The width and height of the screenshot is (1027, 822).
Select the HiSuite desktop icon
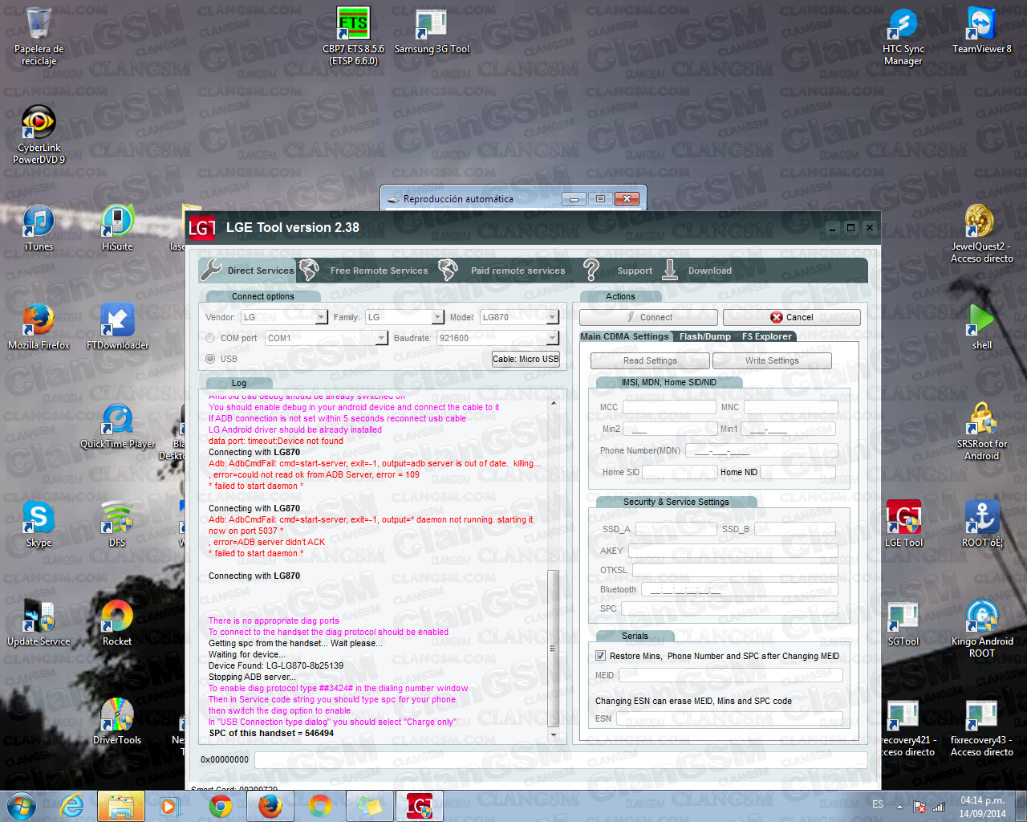117,229
